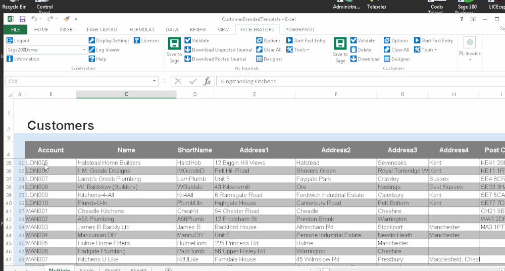This screenshot has width=505, height=271.
Task: Click the Redo arrow icon
Action: 50,19
